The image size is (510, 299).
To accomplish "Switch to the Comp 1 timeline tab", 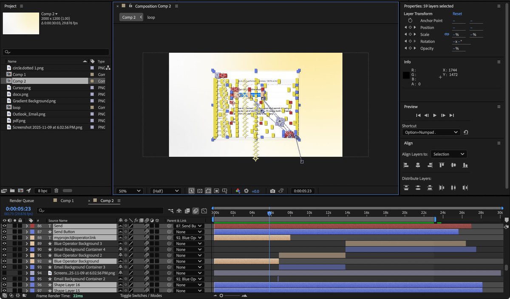I will [x=67, y=200].
